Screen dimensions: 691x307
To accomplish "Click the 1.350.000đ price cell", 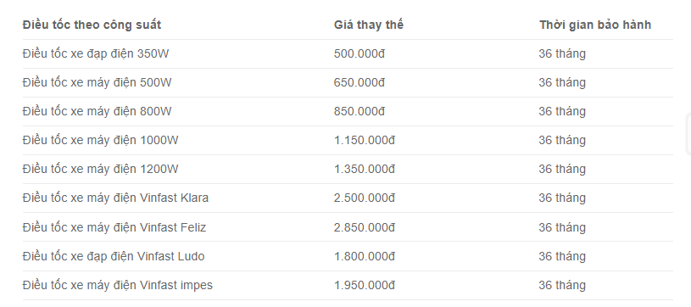I will 365,170.
